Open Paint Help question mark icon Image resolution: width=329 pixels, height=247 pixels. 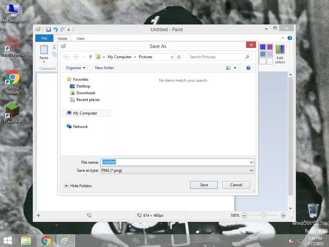(290, 38)
